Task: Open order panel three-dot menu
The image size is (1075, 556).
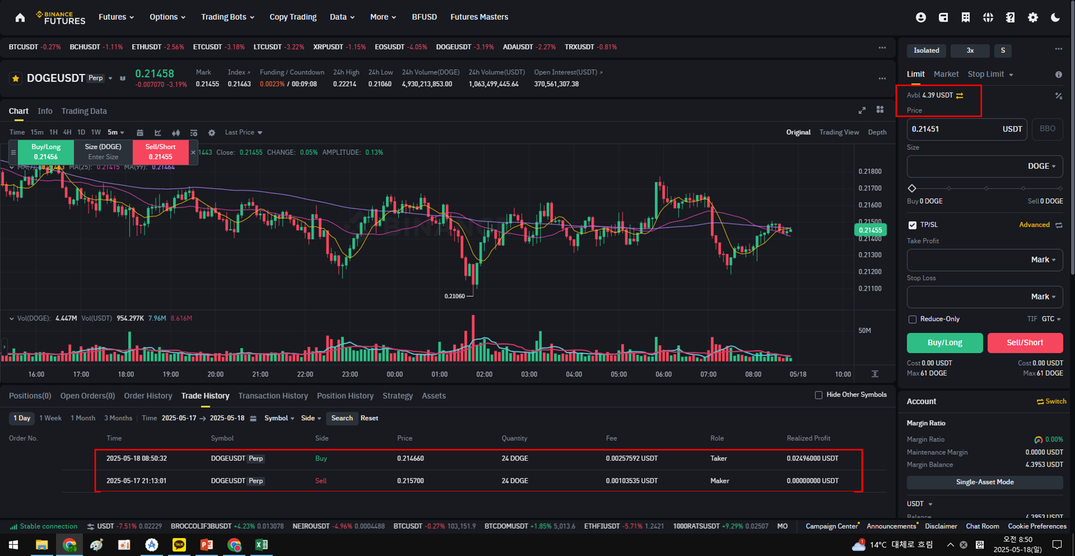Action: [1059, 49]
